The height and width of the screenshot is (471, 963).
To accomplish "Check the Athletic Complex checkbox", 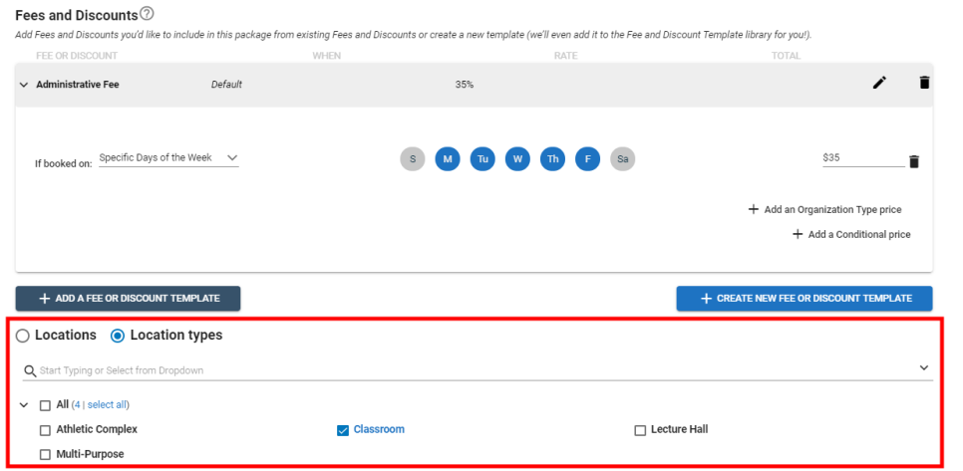I will pos(45,430).
